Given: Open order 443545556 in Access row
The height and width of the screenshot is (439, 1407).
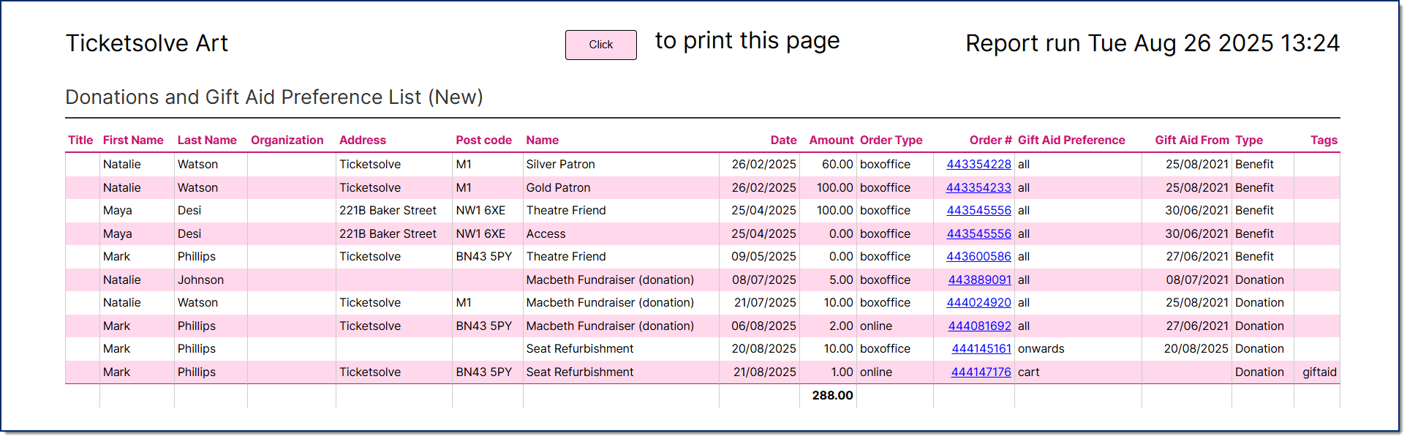Looking at the screenshot, I should tap(978, 234).
